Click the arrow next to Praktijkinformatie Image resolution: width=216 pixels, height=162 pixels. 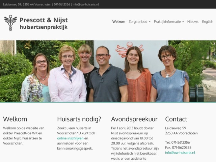click(x=183, y=22)
